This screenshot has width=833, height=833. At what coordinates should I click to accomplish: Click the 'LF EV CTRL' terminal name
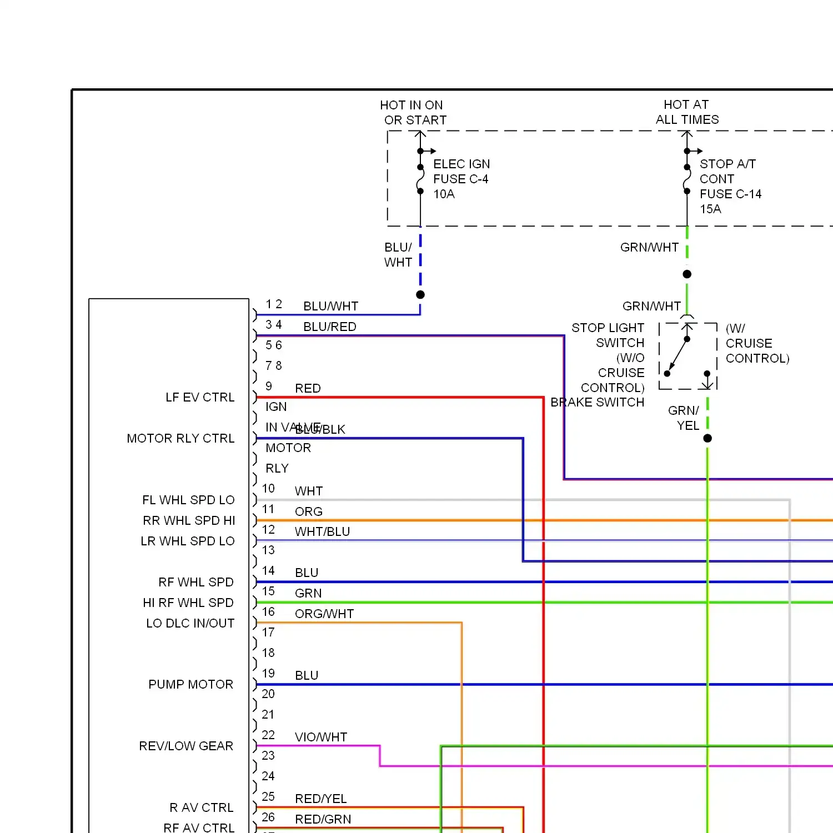pyautogui.click(x=200, y=398)
